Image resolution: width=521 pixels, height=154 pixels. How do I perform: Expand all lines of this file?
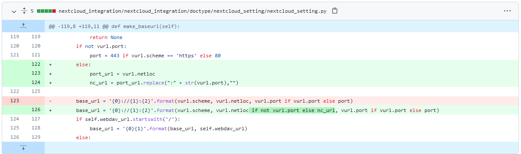pyautogui.click(x=24, y=11)
